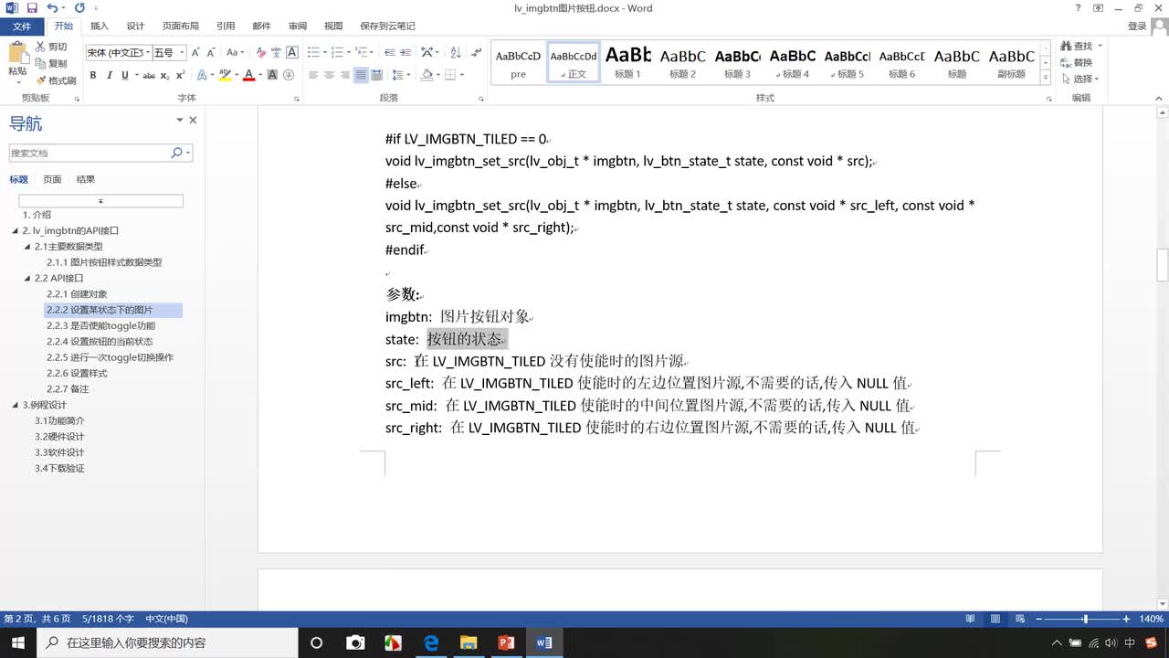The image size is (1169, 658).
Task: Click the text effects A icon
Action: point(204,75)
